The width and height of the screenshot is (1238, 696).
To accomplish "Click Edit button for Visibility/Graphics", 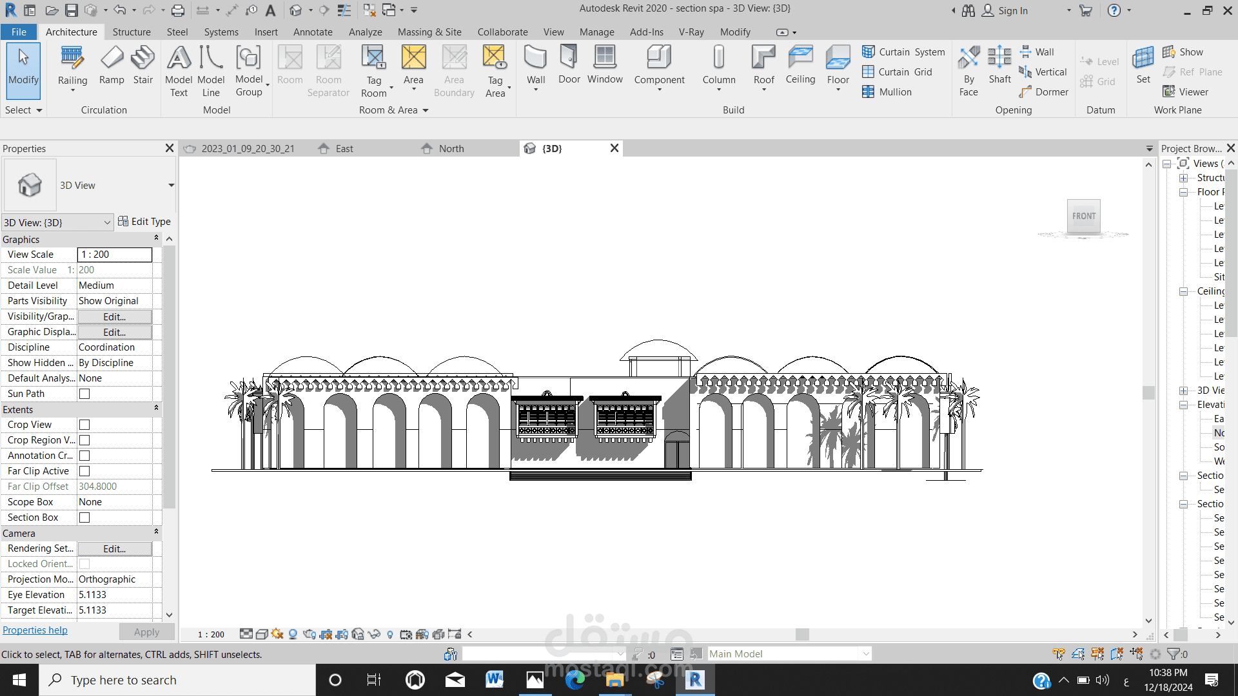I will click(115, 317).
